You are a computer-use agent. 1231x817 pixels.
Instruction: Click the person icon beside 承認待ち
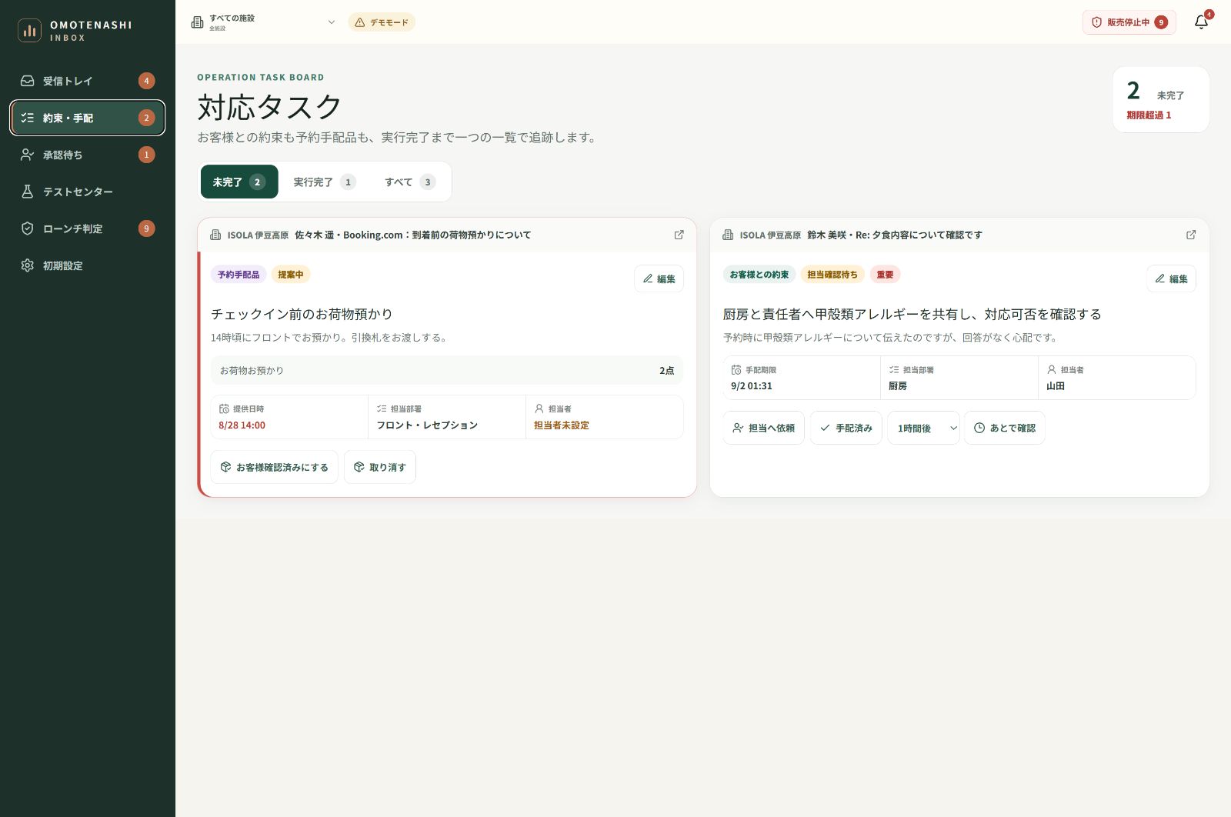click(28, 155)
